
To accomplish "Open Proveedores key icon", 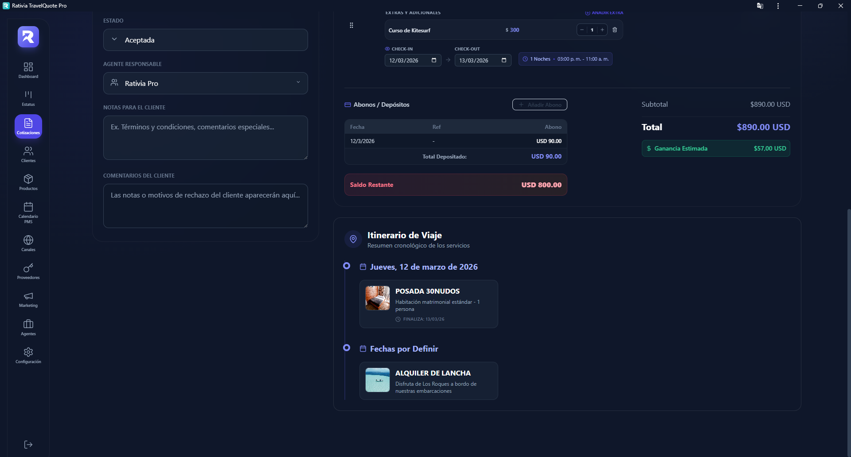I will point(28,271).
